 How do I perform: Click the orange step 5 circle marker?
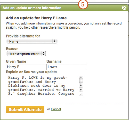[83, 4]
